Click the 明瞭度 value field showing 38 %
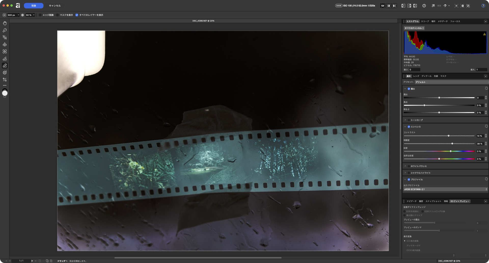 pos(480,144)
